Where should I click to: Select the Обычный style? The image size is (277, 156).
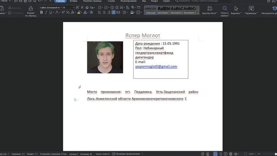click(x=151, y=10)
